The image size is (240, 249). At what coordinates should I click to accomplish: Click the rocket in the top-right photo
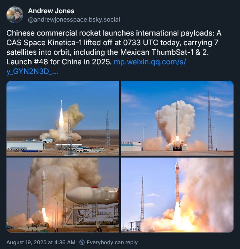(x=178, y=121)
